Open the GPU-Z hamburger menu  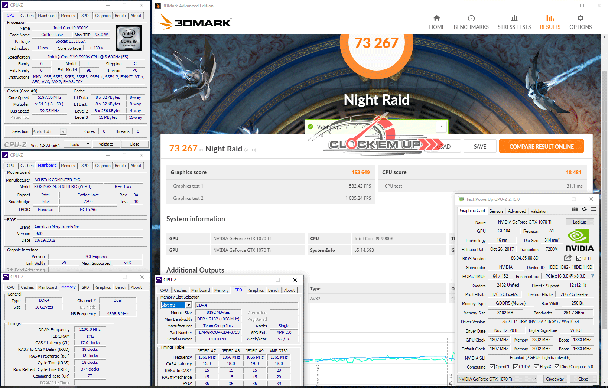coord(594,209)
